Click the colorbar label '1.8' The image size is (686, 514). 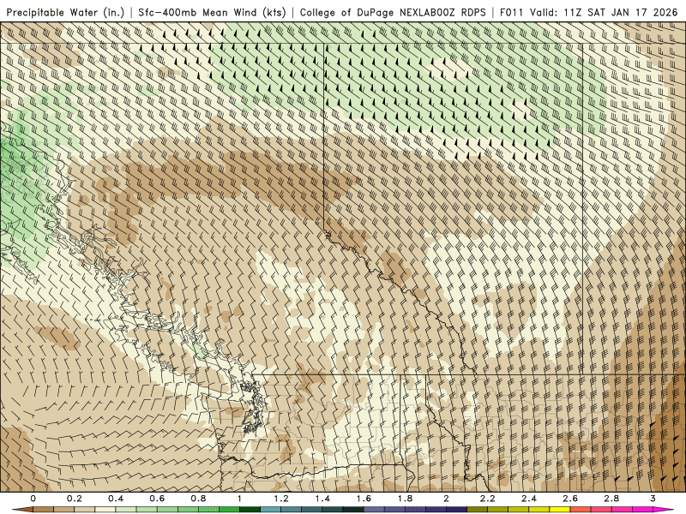tap(405, 499)
